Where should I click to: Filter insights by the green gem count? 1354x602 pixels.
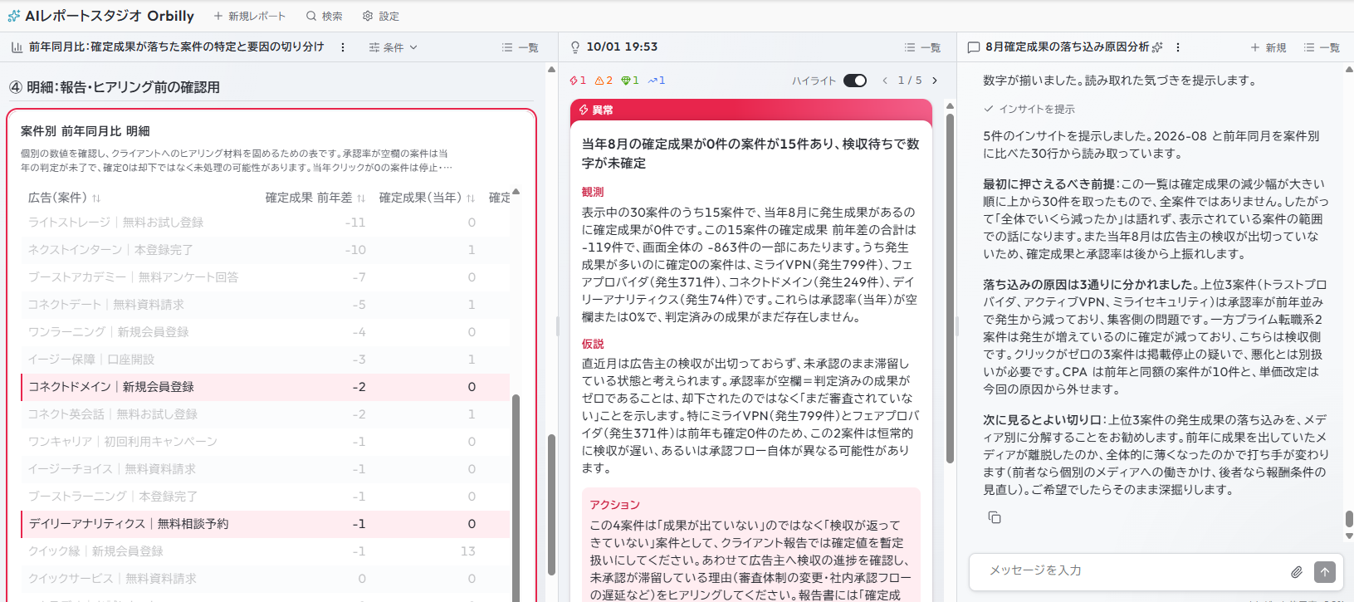(630, 81)
